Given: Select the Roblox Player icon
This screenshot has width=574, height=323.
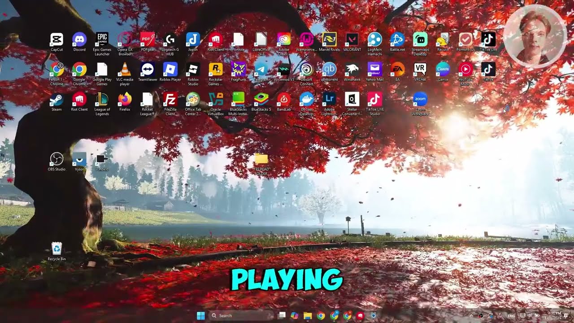Looking at the screenshot, I should 170,69.
